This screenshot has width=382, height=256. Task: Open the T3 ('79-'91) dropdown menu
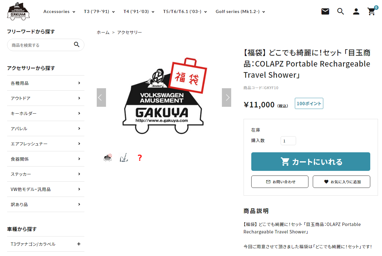coord(99,11)
